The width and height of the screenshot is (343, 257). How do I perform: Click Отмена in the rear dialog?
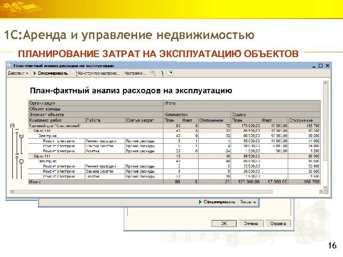pos(251,224)
